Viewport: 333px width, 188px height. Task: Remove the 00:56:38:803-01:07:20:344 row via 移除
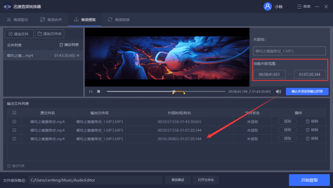click(312, 139)
